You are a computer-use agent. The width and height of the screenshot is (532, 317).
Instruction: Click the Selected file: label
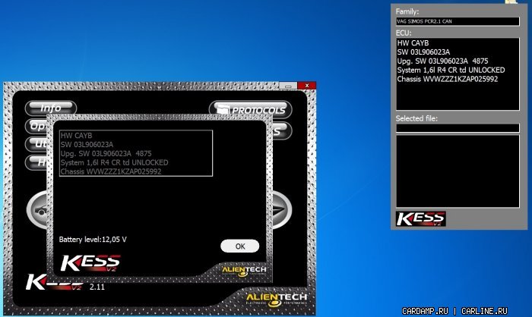(x=416, y=118)
